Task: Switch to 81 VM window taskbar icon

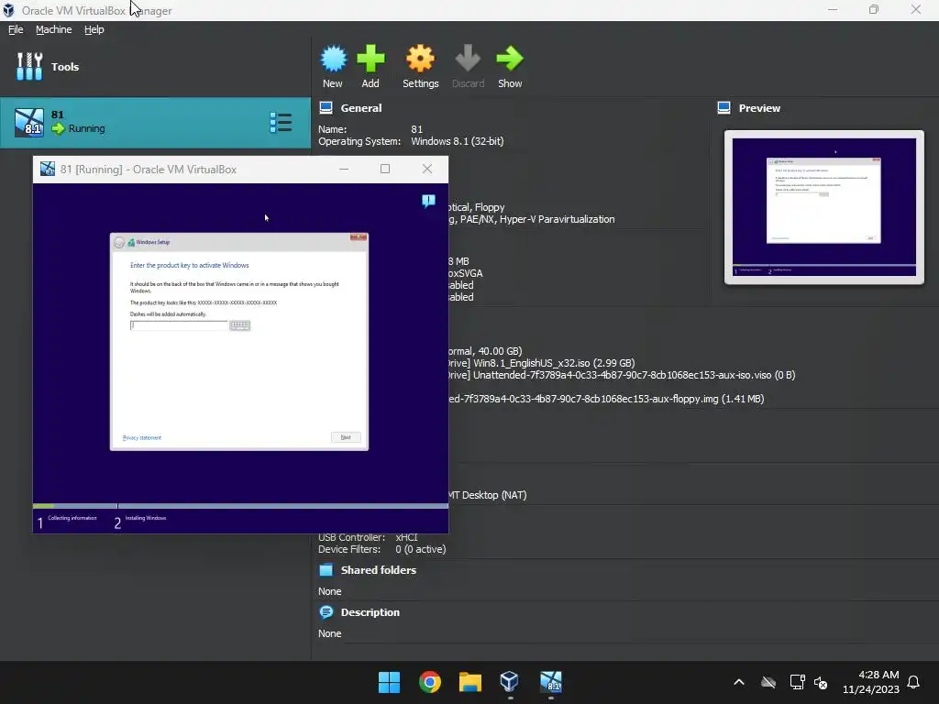Action: pos(551,682)
